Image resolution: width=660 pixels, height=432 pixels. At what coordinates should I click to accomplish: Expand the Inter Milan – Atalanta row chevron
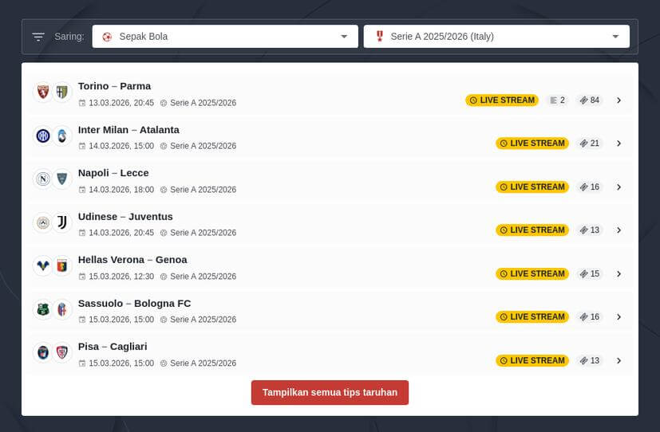[619, 143]
